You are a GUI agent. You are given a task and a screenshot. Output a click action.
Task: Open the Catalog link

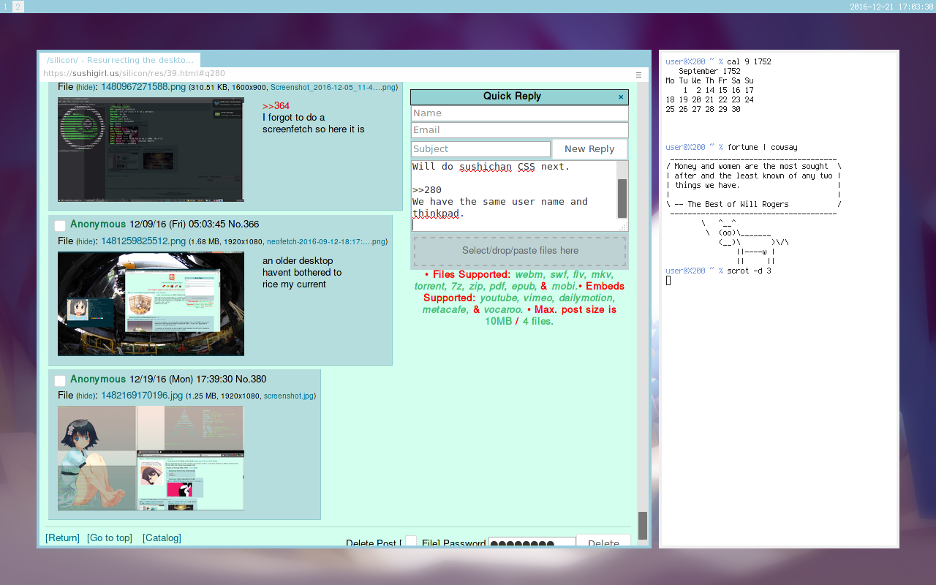pyautogui.click(x=162, y=538)
